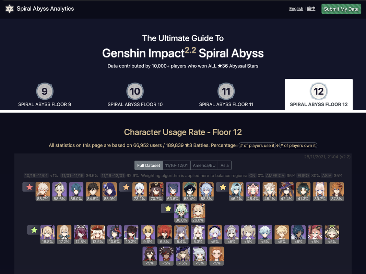Filter data to Asia region
The image size is (366, 274).
[x=225, y=165]
